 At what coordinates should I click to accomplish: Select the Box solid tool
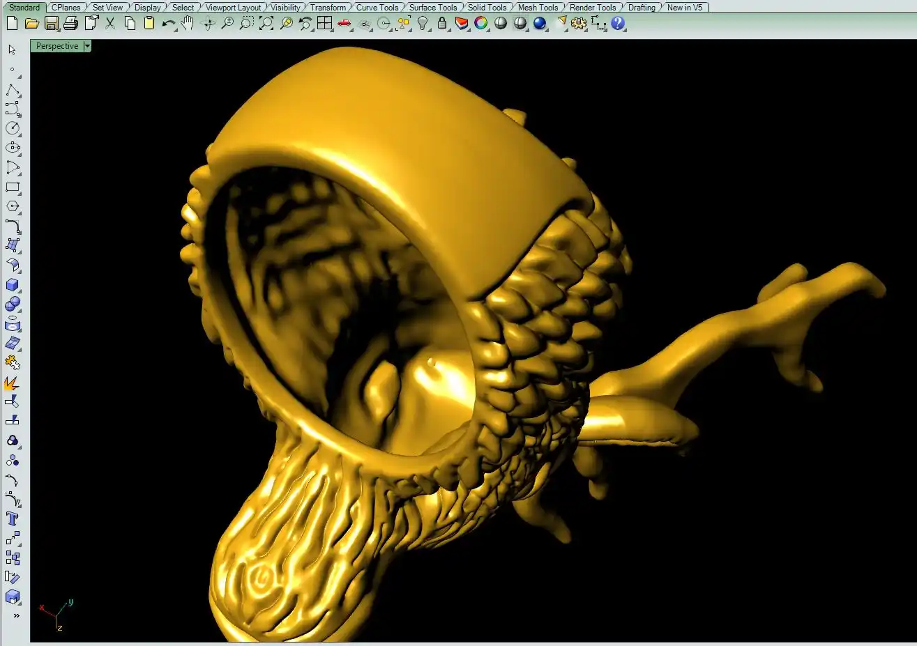click(x=13, y=285)
